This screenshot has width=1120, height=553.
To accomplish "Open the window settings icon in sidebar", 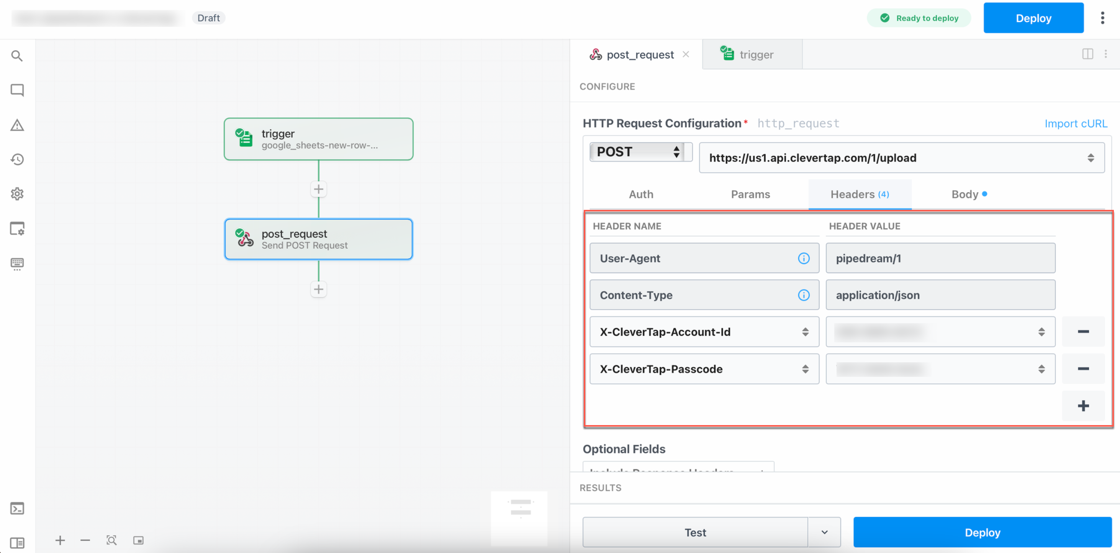I will (x=17, y=229).
